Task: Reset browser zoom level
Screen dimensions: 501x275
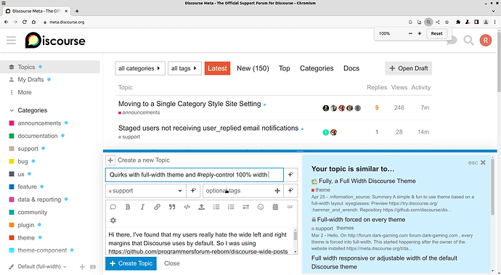Action: pos(436,33)
